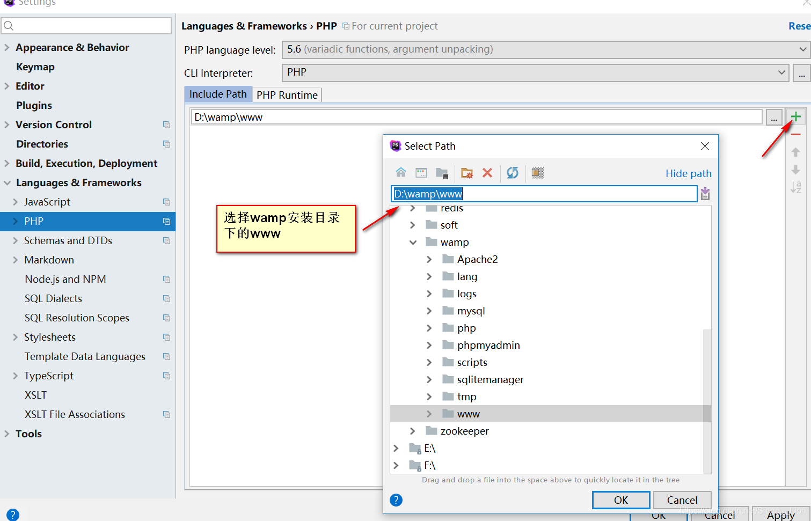The width and height of the screenshot is (811, 521).
Task: Click project-level icon next to Version Control
Action: [x=166, y=124]
